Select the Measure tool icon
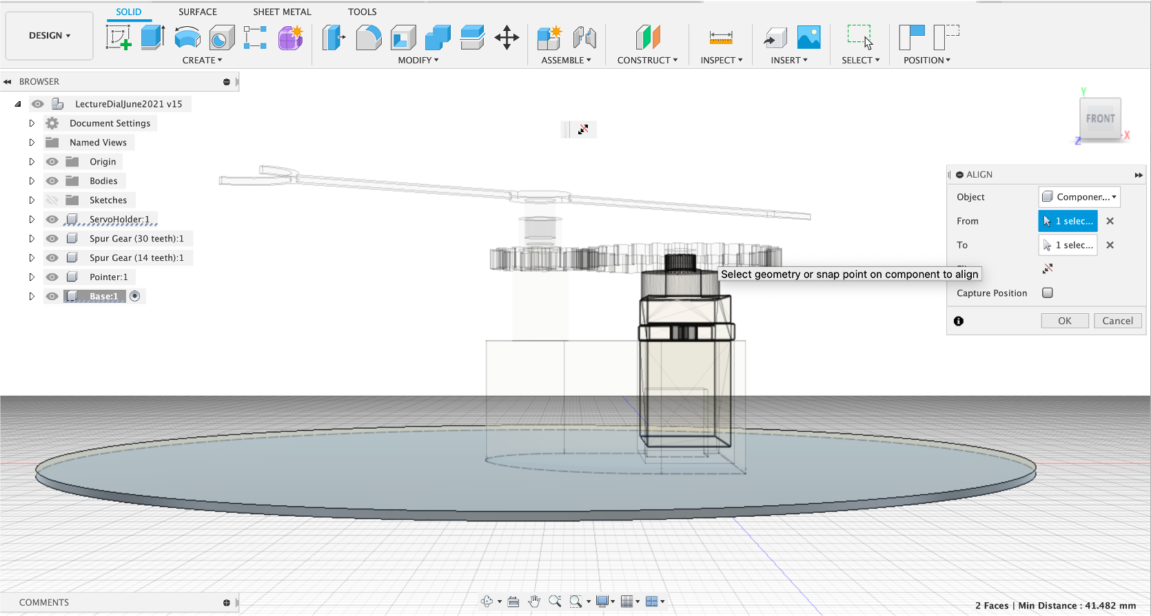 click(721, 37)
